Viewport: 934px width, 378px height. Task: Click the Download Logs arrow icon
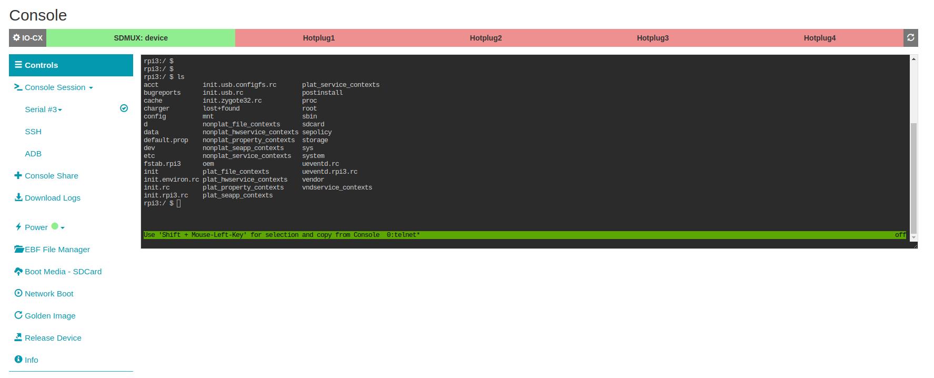pos(18,197)
